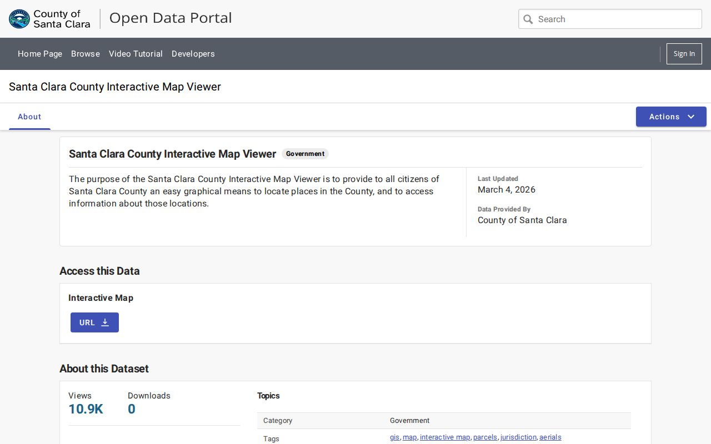
Task: Click the Tags row label
Action: coord(271,438)
